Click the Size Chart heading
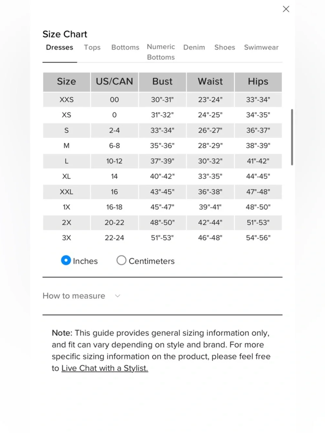Screen dimensions: 325x433 pos(65,34)
